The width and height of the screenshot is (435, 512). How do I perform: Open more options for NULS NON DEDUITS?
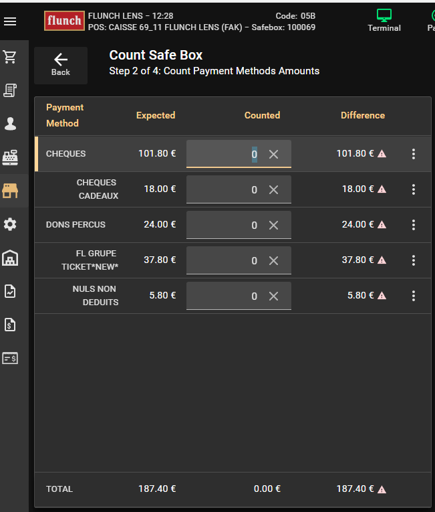(414, 296)
